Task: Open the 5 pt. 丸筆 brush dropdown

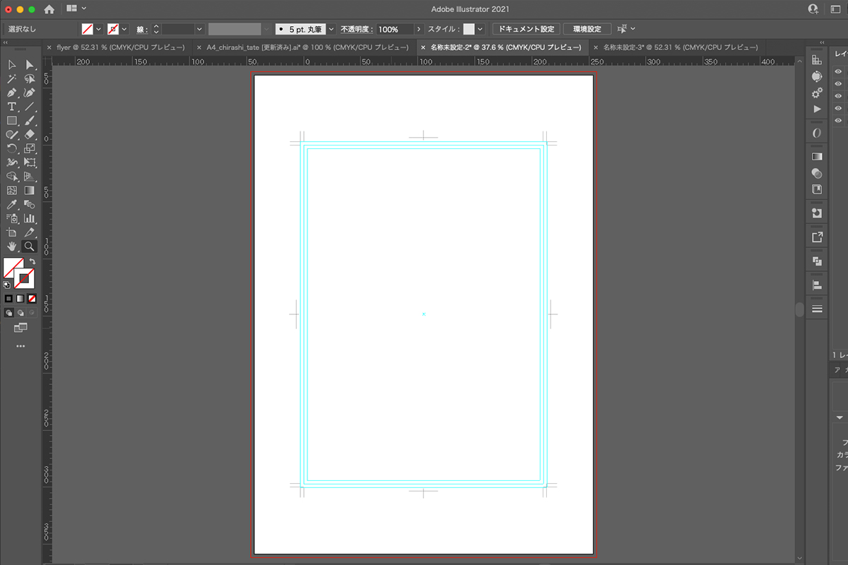Action: (x=331, y=29)
